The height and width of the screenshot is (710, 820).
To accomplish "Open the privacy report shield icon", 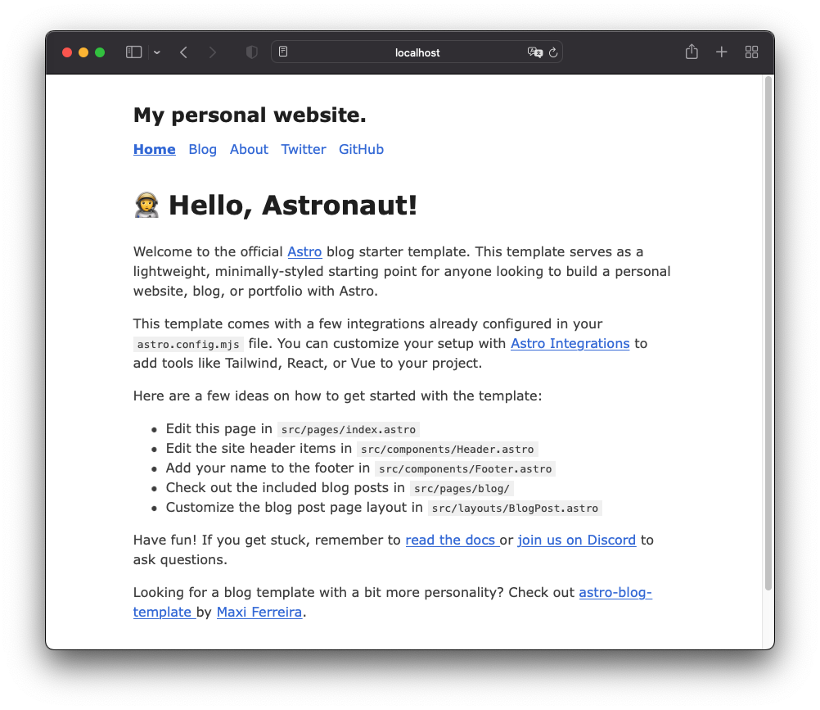I will click(x=252, y=52).
